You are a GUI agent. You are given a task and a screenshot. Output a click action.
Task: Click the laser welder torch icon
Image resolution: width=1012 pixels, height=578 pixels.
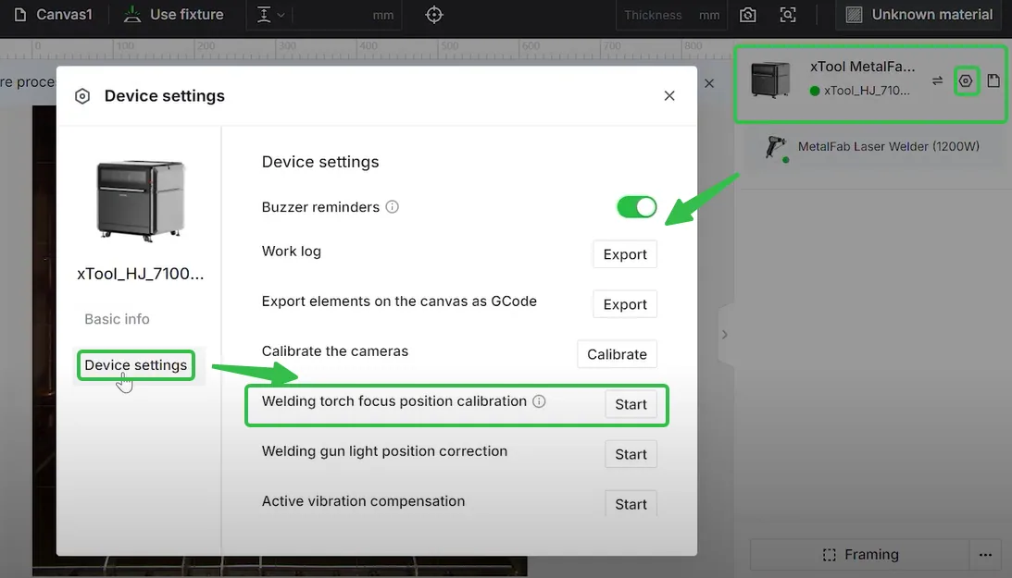pos(775,148)
